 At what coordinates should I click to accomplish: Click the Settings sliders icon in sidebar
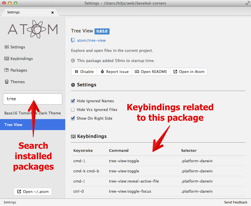pyautogui.click(x=7, y=47)
